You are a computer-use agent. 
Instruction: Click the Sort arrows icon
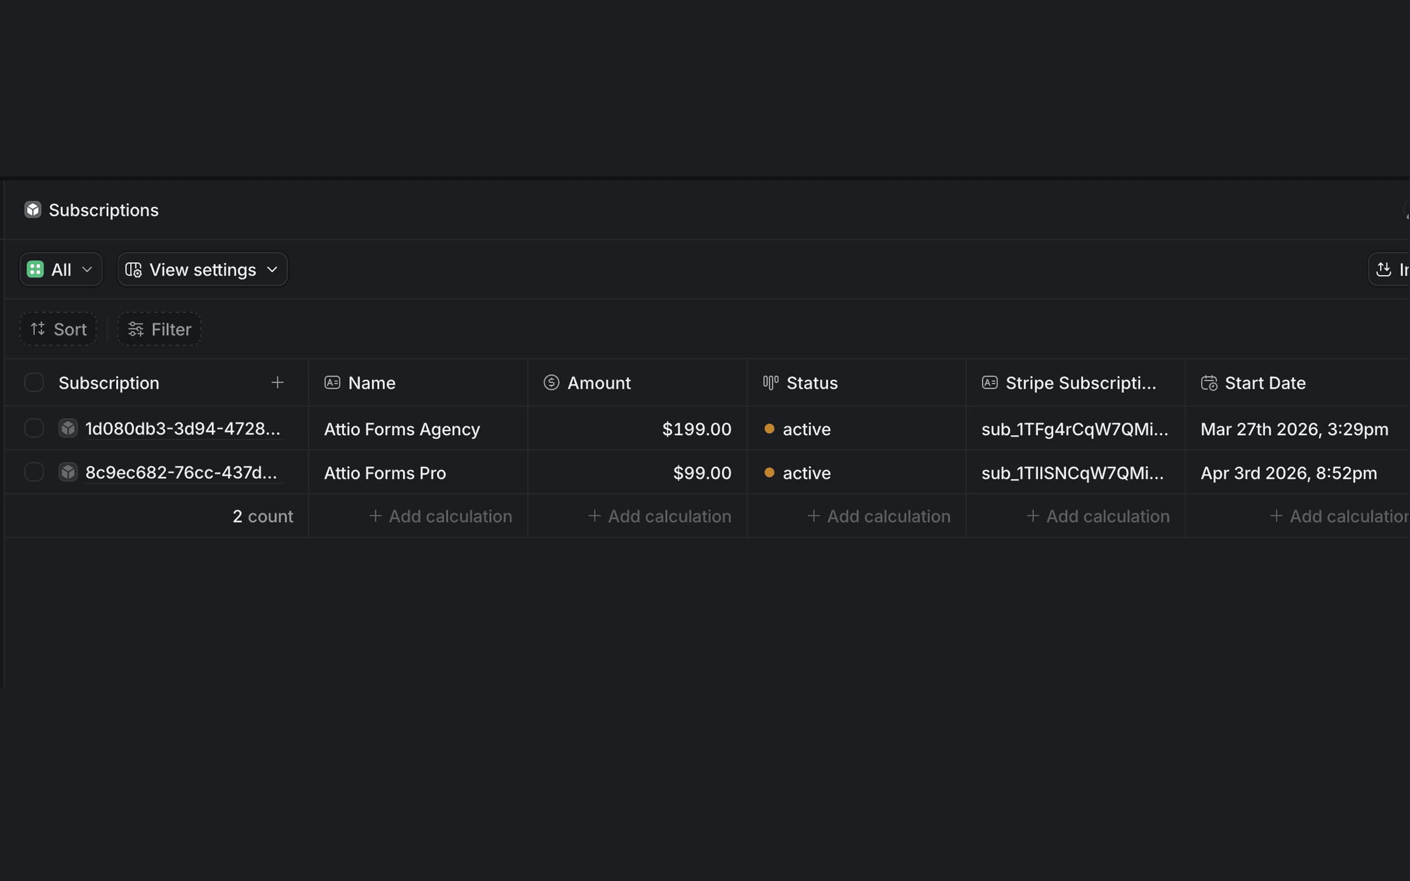pos(38,328)
